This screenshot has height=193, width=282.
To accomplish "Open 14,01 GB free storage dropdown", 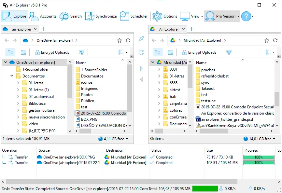I will pos(259,139).
